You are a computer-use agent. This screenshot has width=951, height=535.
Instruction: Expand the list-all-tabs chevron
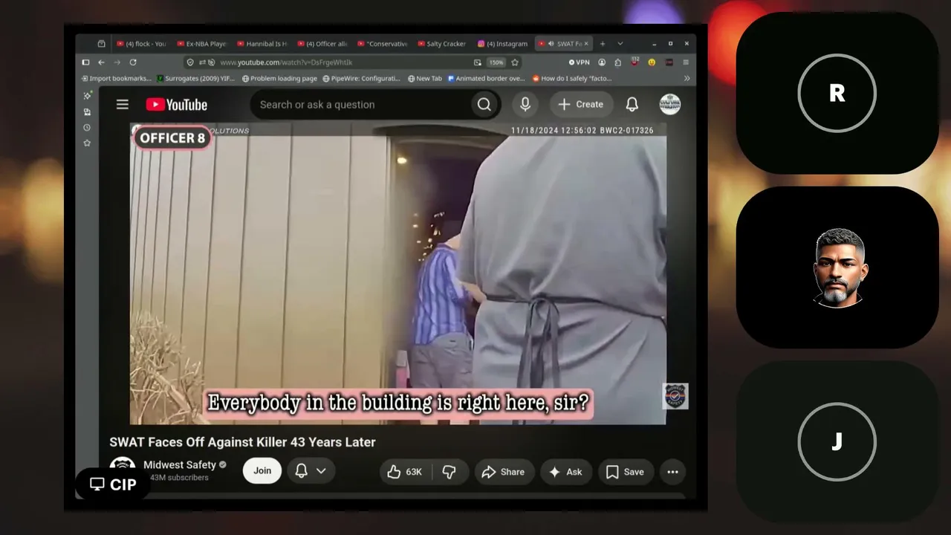pyautogui.click(x=620, y=44)
